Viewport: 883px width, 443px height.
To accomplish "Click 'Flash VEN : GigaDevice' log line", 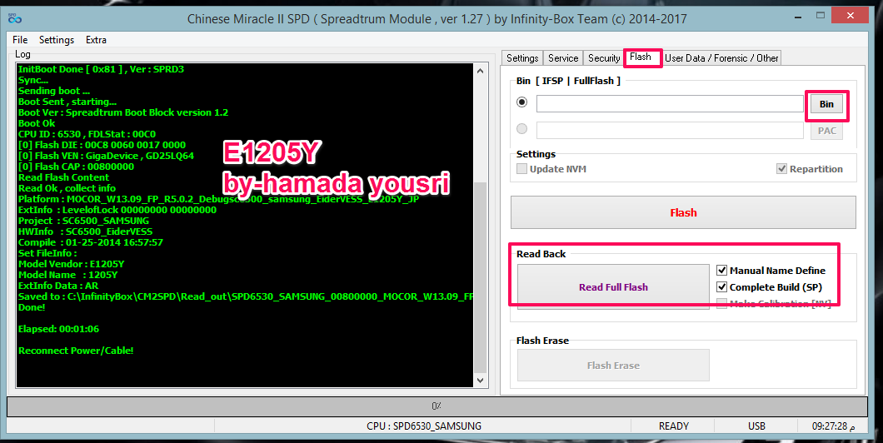I will pos(106,156).
